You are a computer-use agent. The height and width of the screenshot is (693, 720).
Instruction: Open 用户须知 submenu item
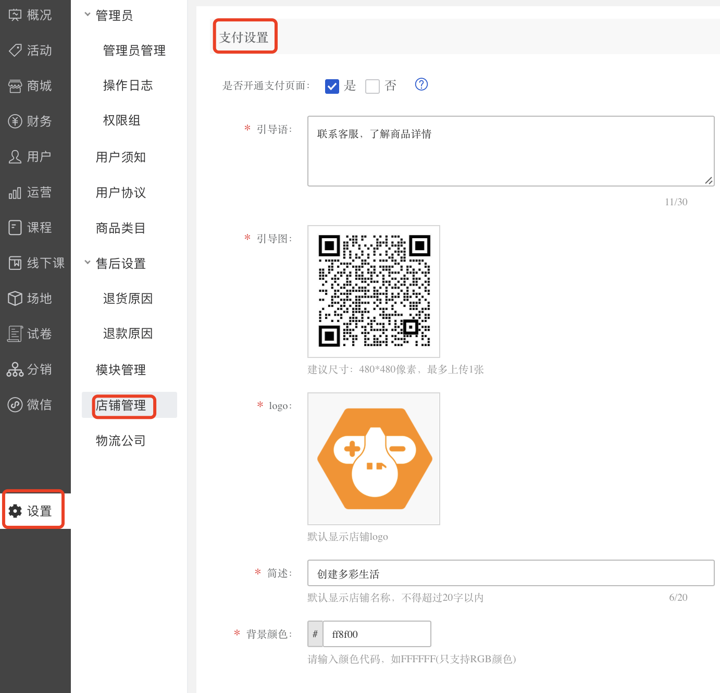point(121,157)
